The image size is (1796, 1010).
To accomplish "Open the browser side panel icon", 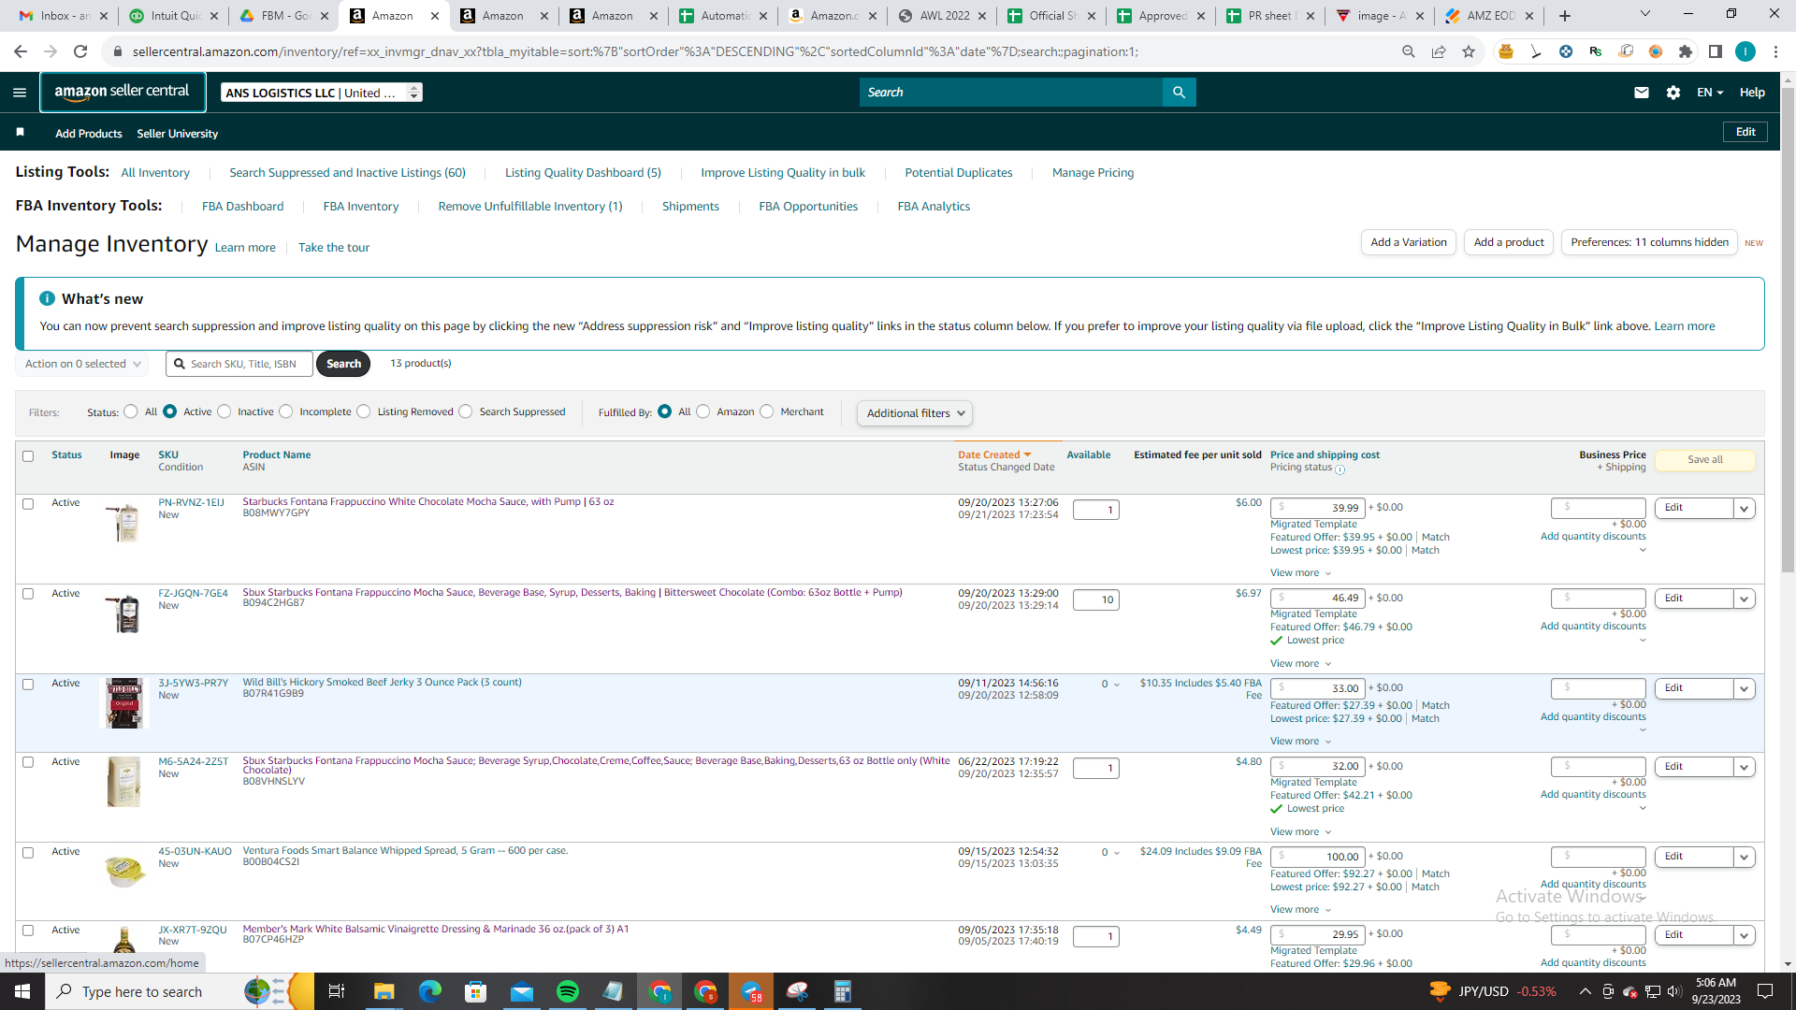I will [1716, 51].
